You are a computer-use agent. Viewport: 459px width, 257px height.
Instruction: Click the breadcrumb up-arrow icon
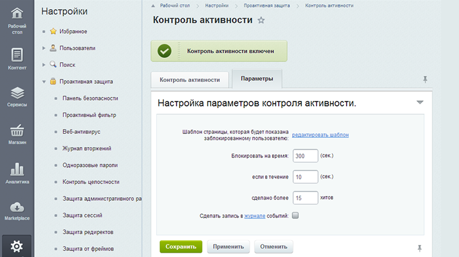click(x=153, y=5)
